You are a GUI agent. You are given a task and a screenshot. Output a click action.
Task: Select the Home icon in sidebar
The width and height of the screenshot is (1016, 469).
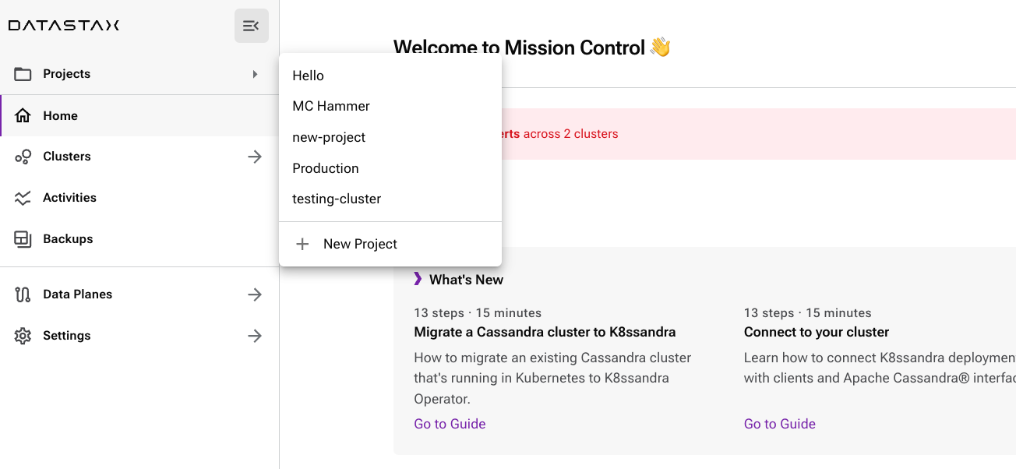point(23,115)
